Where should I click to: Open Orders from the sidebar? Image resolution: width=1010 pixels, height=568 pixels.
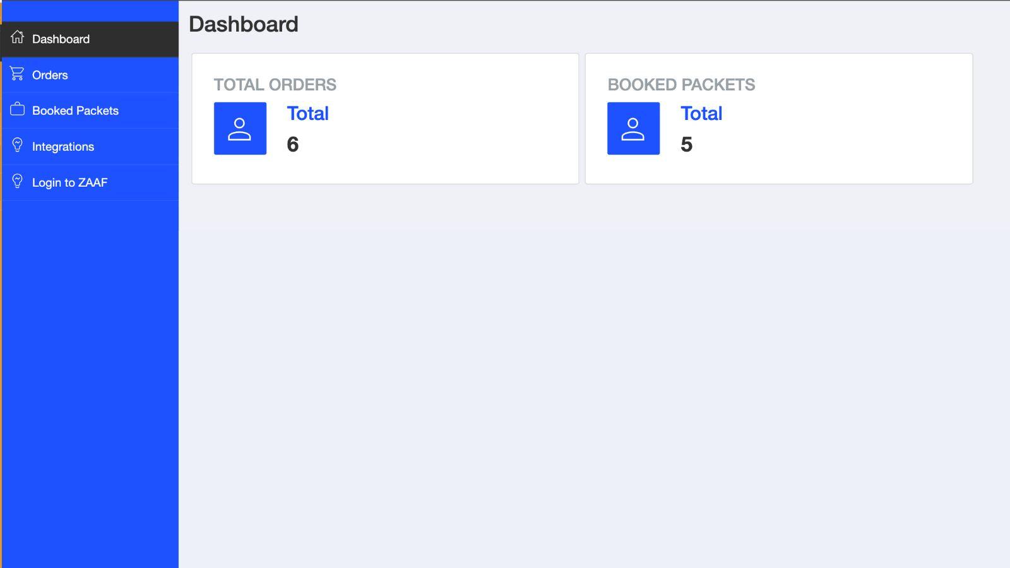click(x=50, y=74)
